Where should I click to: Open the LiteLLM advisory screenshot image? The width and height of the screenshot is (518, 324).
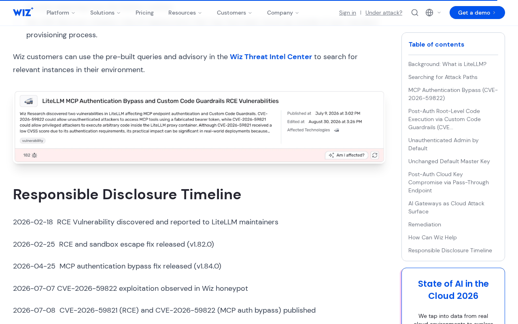(199, 127)
